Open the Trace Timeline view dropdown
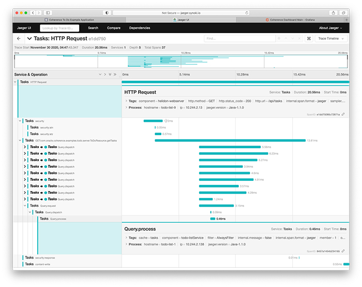Screen dimensions: 362x287 pyautogui.click(x=331, y=39)
